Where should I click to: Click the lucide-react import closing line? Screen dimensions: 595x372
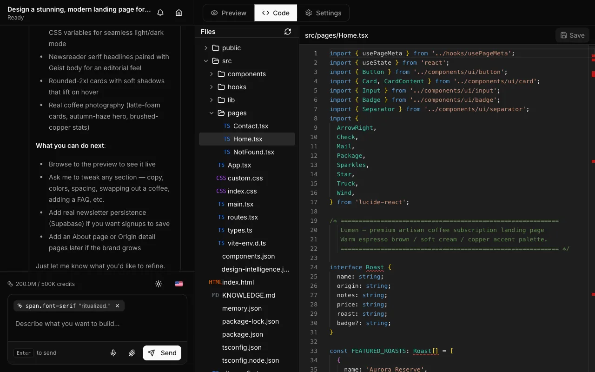(369, 202)
